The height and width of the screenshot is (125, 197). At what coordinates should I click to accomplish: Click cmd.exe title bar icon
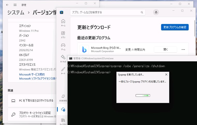pos(71,58)
